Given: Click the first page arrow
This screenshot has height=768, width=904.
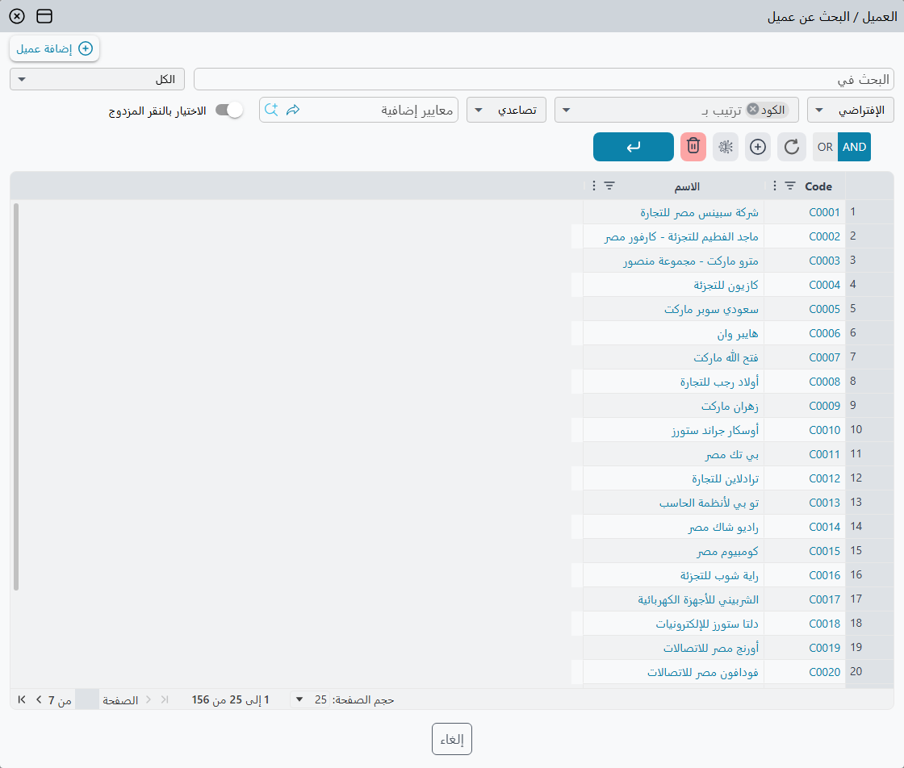Looking at the screenshot, I should [165, 699].
